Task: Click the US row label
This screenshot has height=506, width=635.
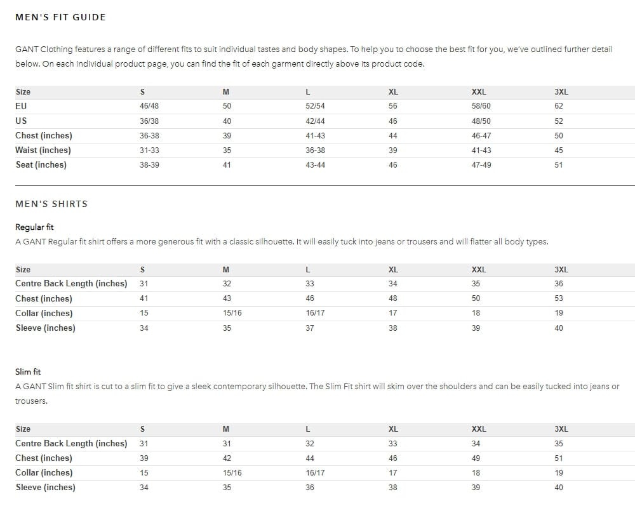Action: tap(21, 121)
